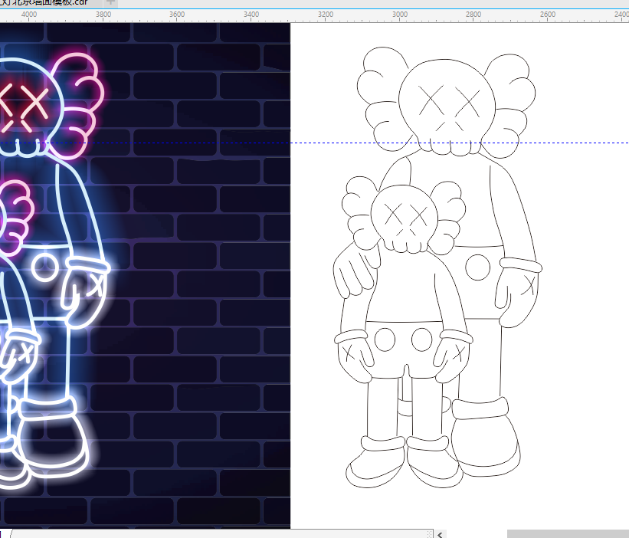Select the small outline figure's head
The width and height of the screenshot is (629, 538).
(405, 218)
